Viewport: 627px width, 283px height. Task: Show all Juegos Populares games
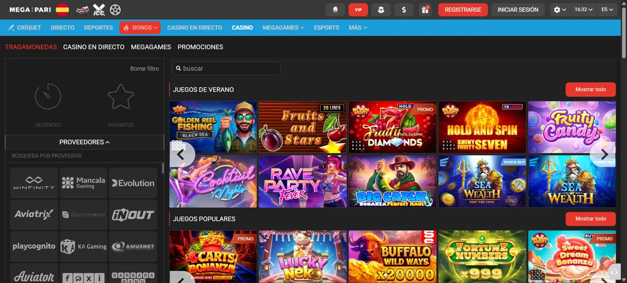pos(591,219)
